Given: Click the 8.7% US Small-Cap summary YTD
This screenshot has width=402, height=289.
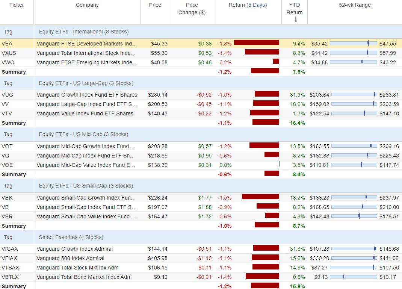Looking at the screenshot, I should 299,226.
